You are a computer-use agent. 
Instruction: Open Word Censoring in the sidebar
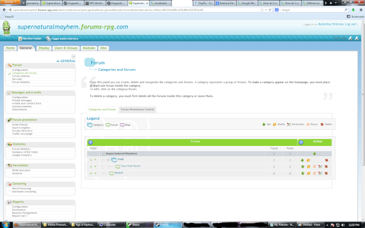22,189
